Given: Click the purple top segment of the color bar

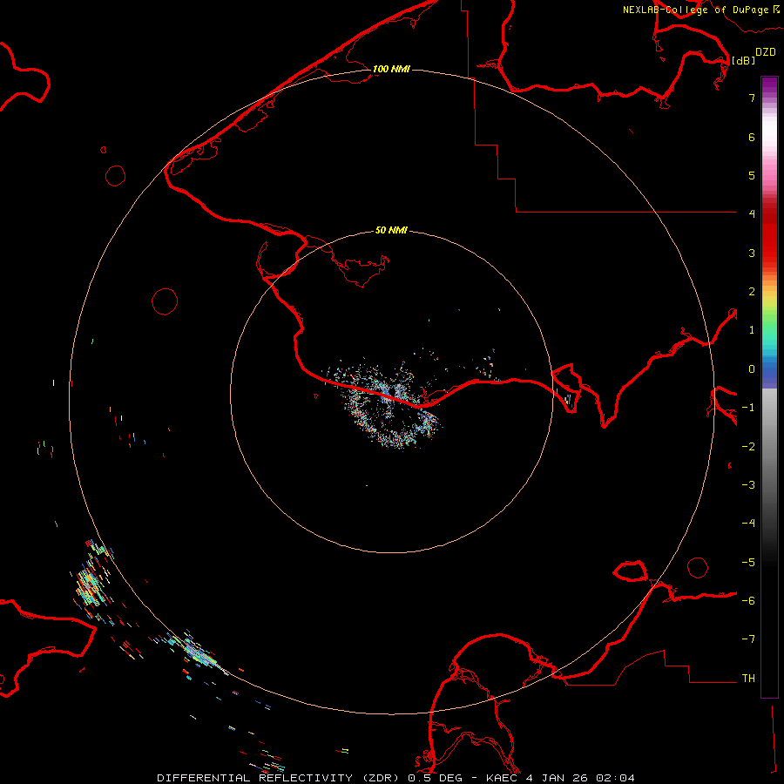Looking at the screenshot, I should (769, 86).
